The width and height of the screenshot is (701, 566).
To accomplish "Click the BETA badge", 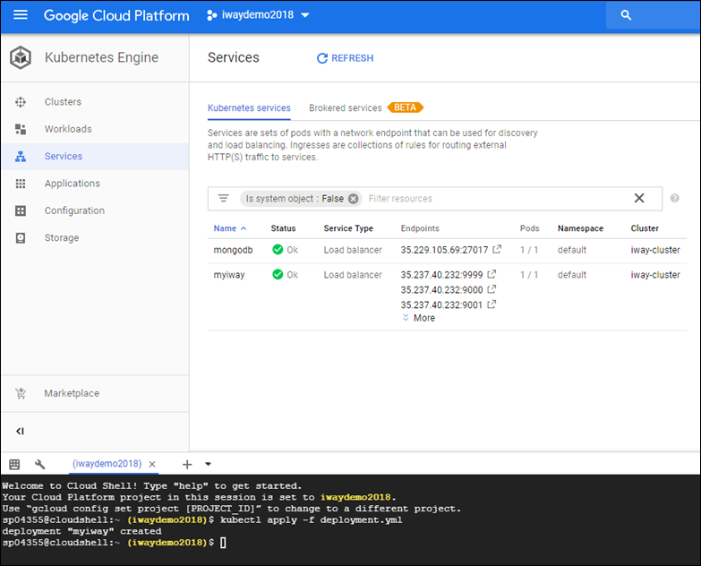I will click(x=405, y=107).
